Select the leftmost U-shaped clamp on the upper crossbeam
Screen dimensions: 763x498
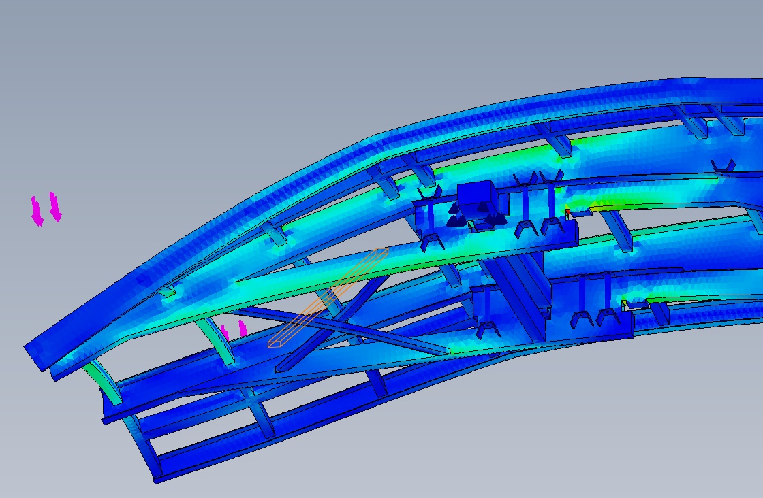click(x=431, y=240)
